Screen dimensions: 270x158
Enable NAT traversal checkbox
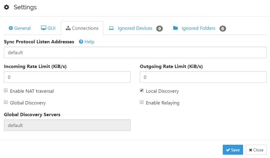[x=6, y=91]
